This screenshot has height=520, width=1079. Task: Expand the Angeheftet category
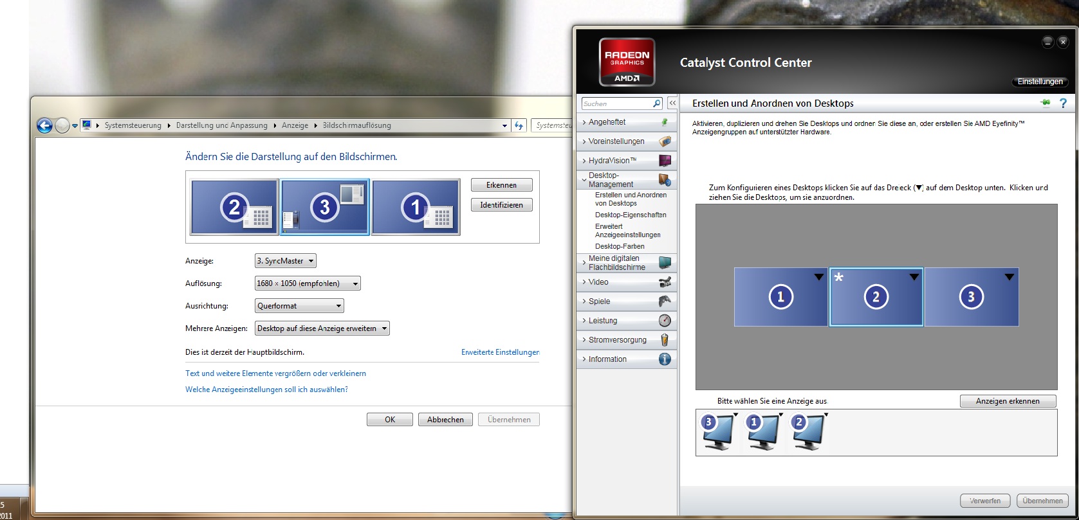(x=626, y=122)
